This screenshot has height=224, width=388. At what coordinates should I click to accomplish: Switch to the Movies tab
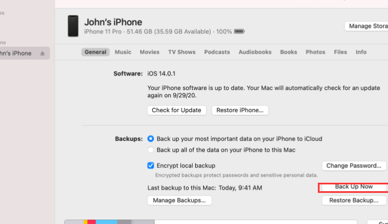(x=149, y=52)
